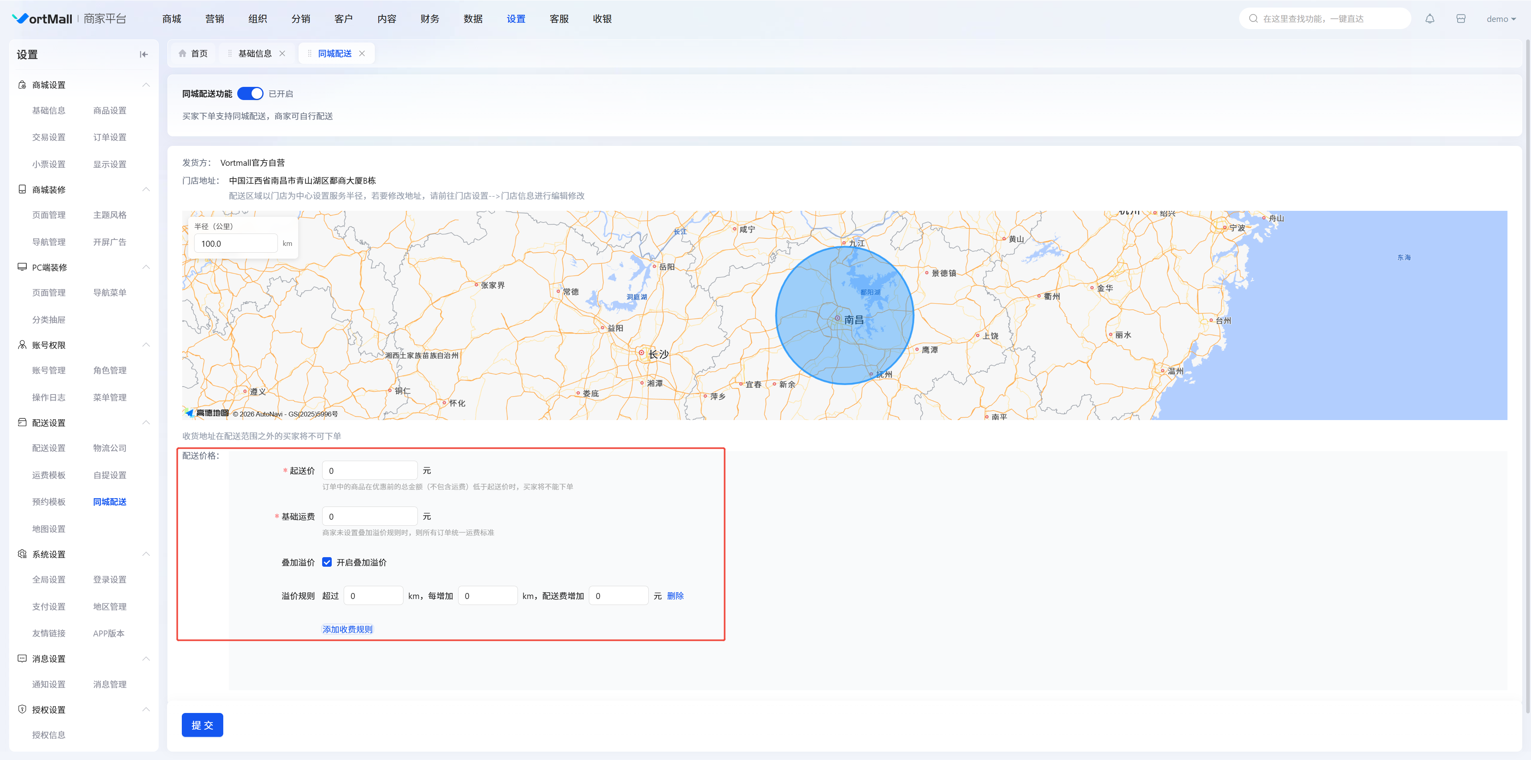Click the 账号权限 user icon in sidebar

[x=22, y=345]
